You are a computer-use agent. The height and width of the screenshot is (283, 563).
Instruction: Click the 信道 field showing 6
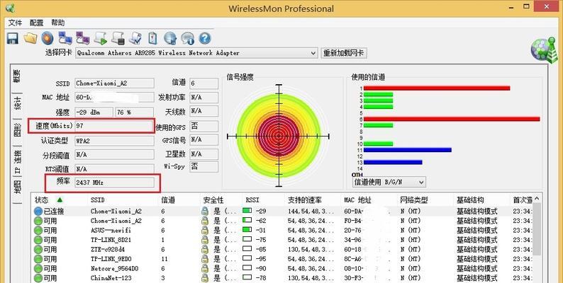[204, 83]
